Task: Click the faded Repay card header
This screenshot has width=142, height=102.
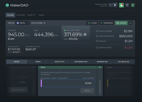Action: pos(120,67)
